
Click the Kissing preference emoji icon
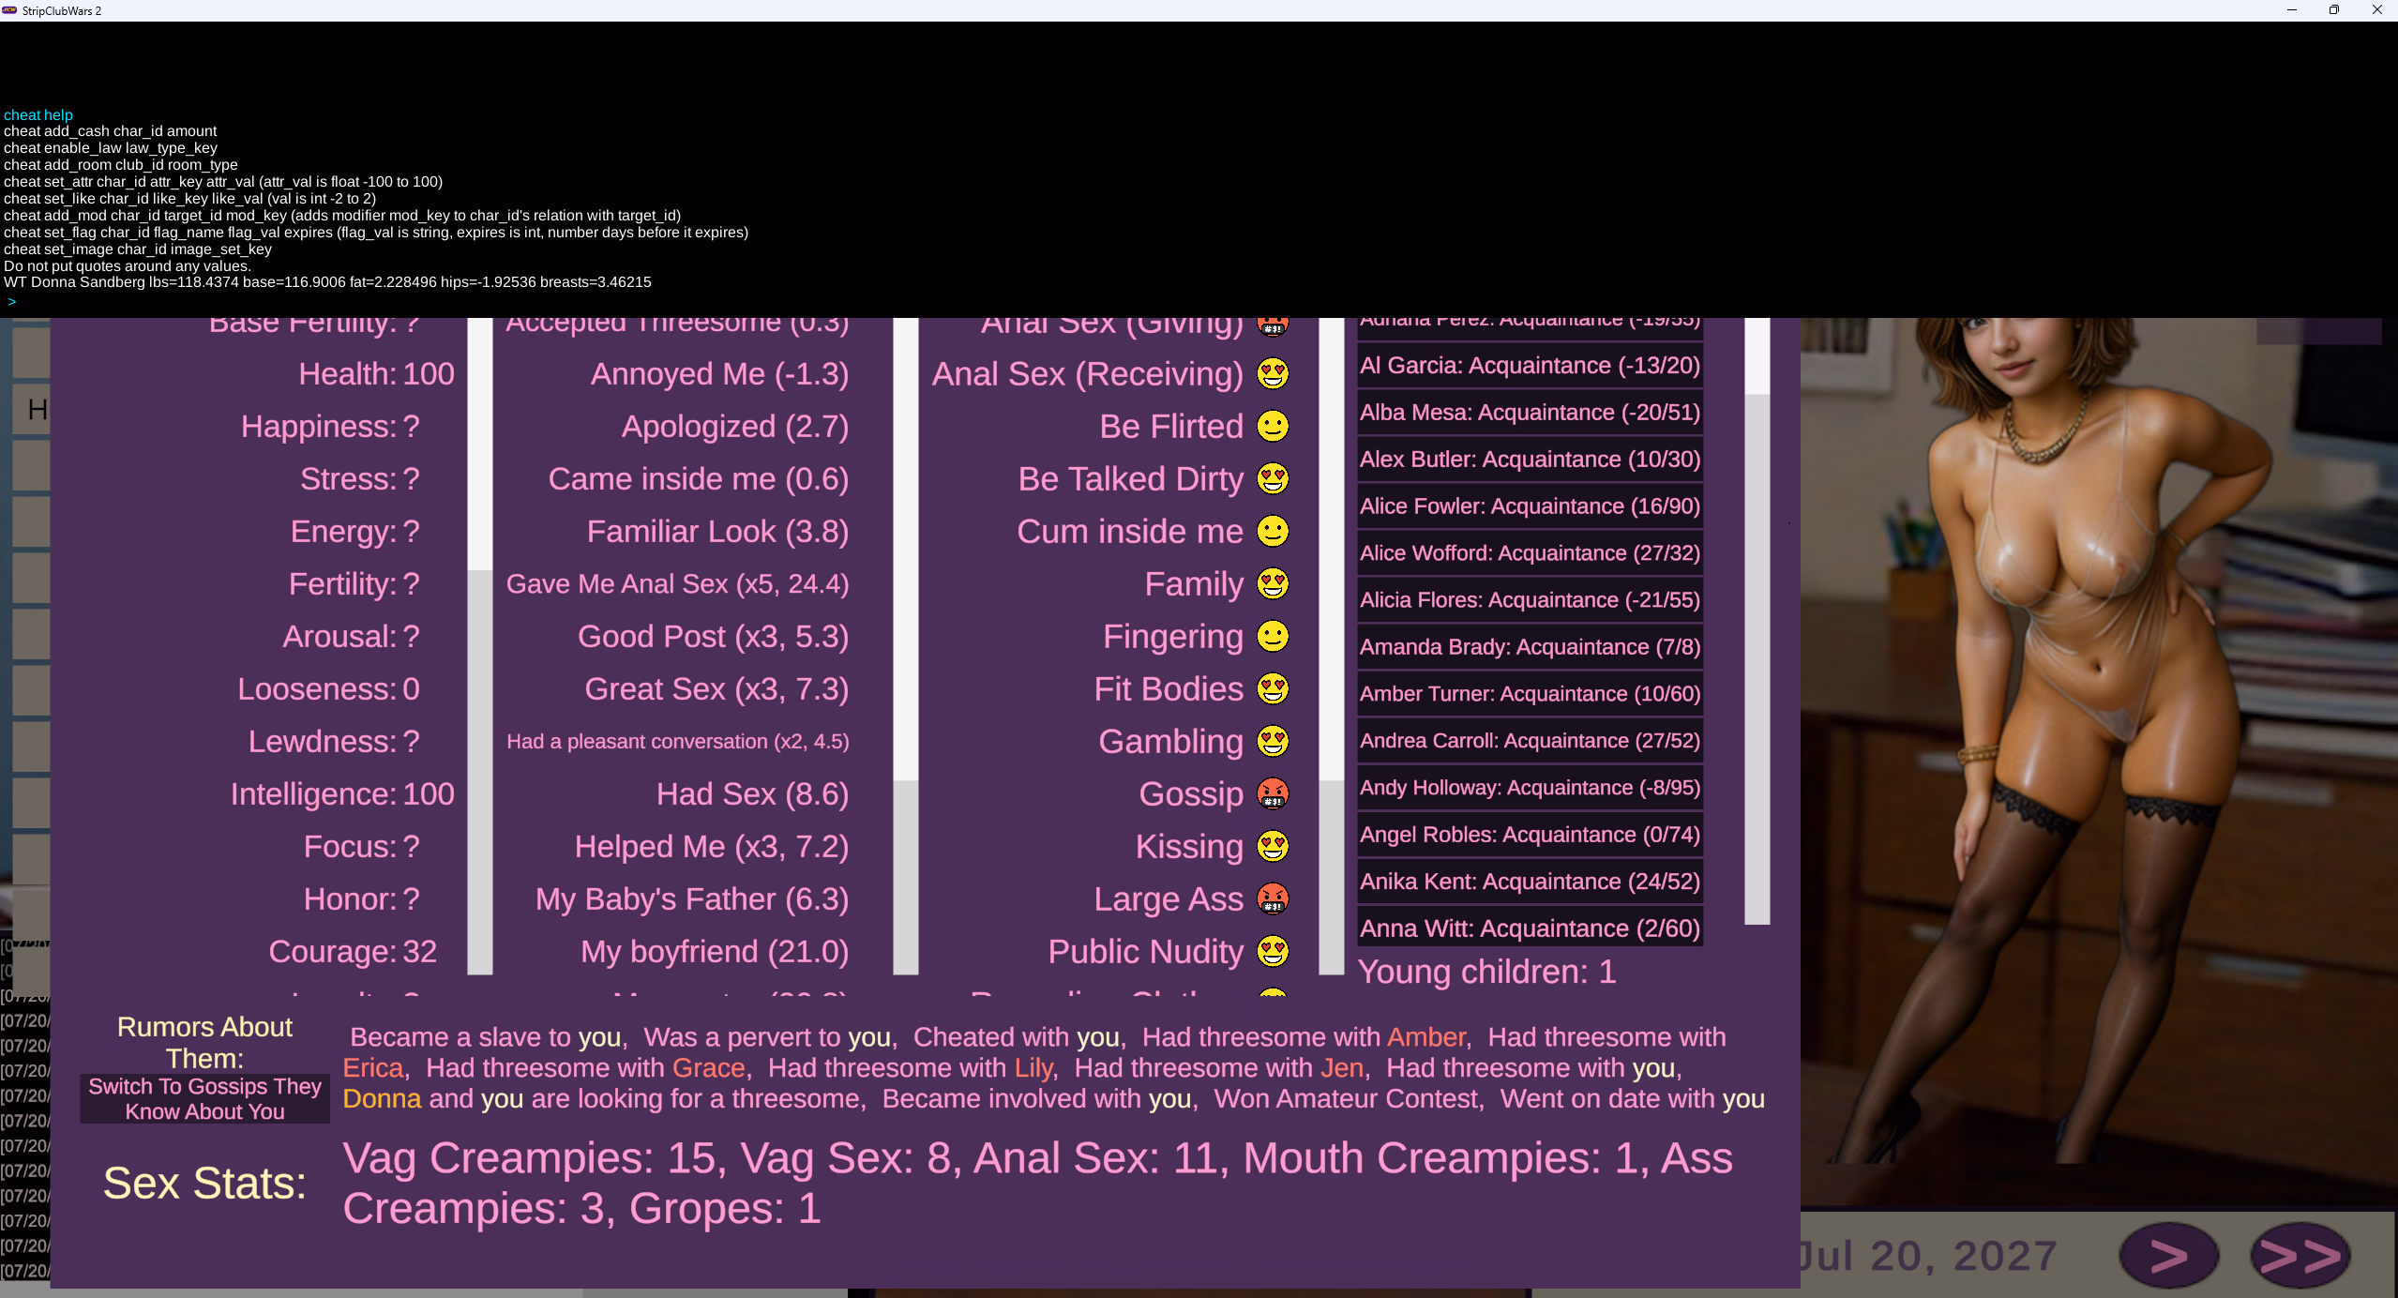click(x=1273, y=847)
